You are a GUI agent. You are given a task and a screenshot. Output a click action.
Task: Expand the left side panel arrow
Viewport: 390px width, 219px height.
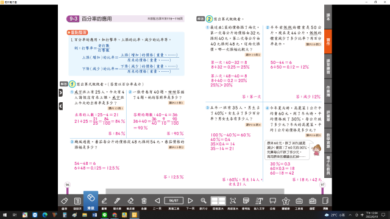click(x=61, y=93)
